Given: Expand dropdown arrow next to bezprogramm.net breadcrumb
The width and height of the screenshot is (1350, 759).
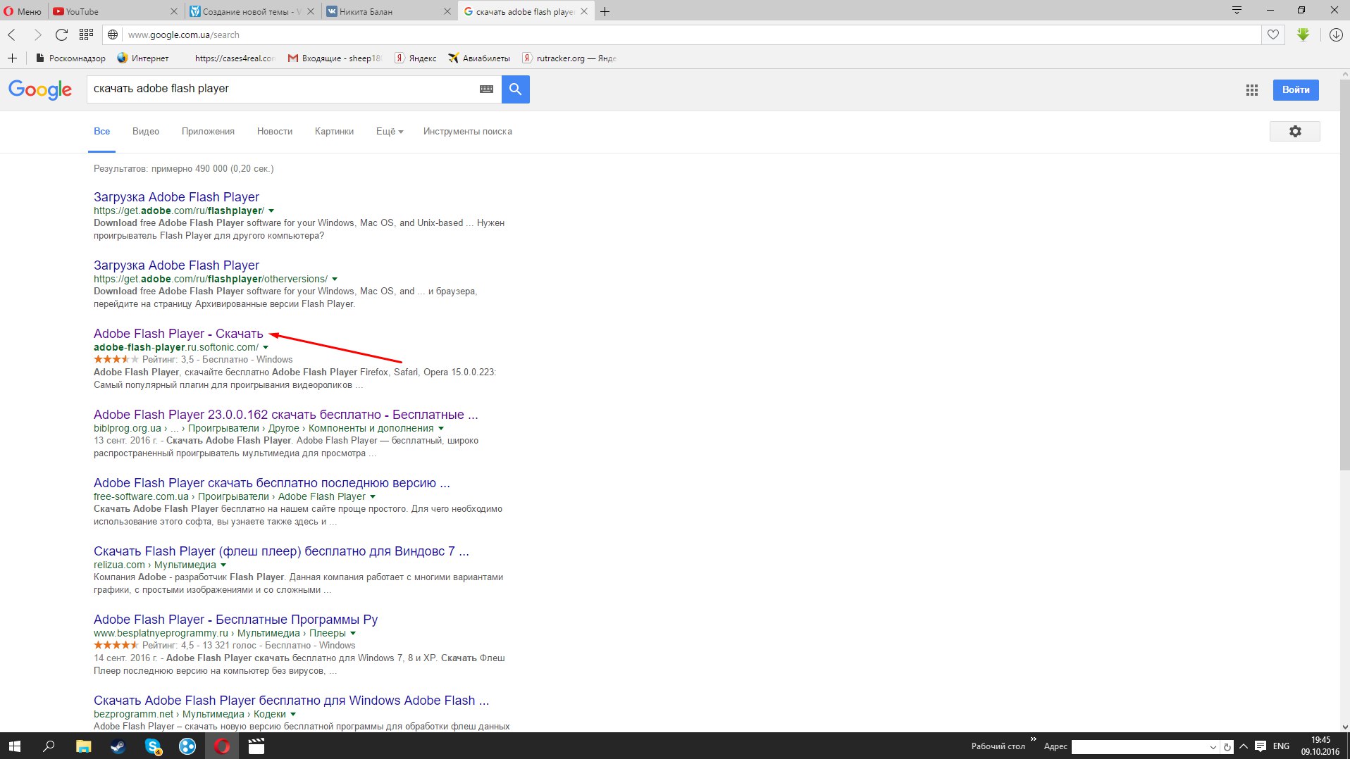Looking at the screenshot, I should [x=293, y=715].
